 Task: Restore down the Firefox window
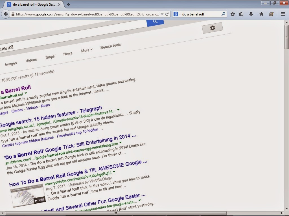click(274, 3)
